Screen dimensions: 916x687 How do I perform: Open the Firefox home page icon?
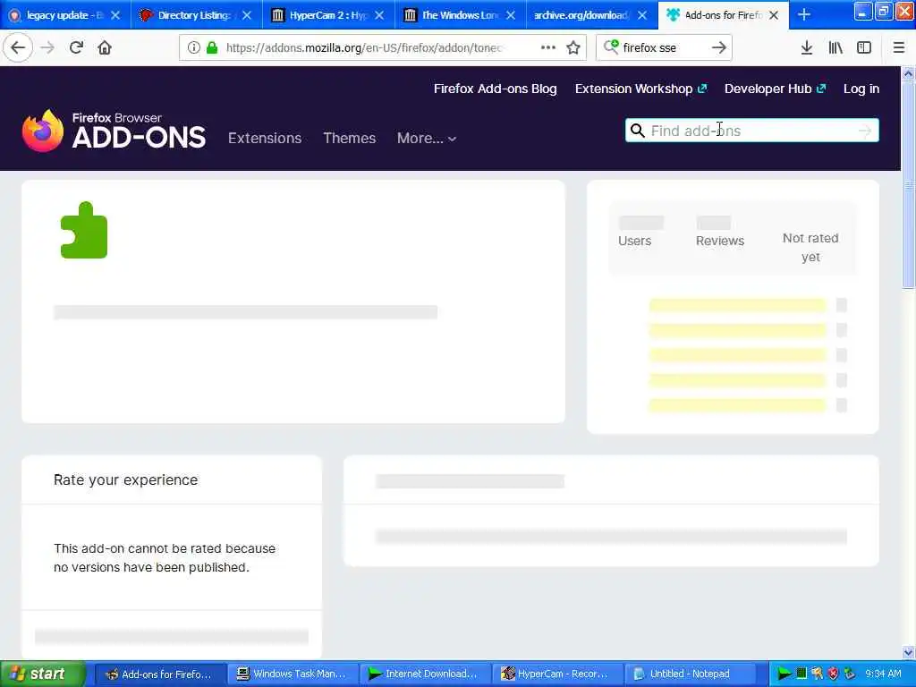tap(105, 47)
